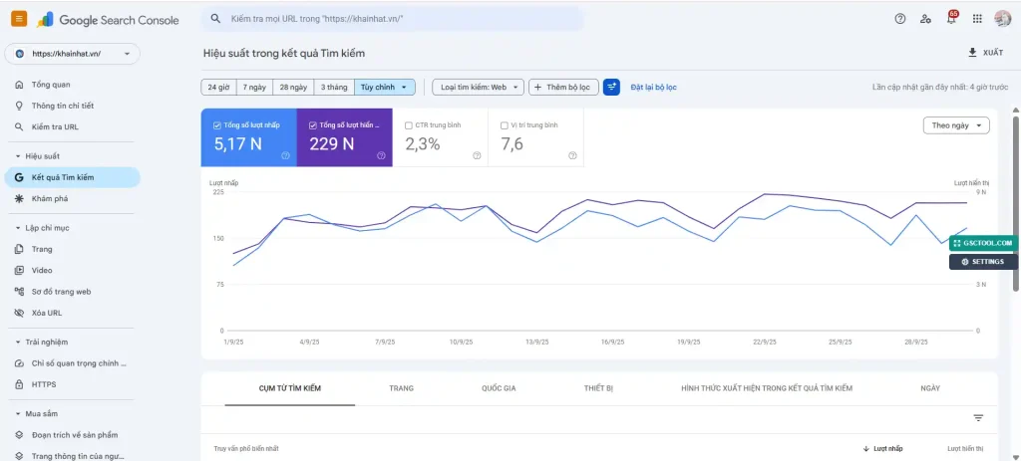Click Đặt lại bộ lọc link
Image resolution: width=1021 pixels, height=461 pixels.
pos(653,88)
